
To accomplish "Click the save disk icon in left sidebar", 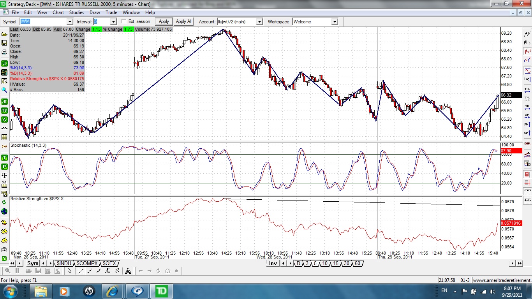I will tap(4, 43).
